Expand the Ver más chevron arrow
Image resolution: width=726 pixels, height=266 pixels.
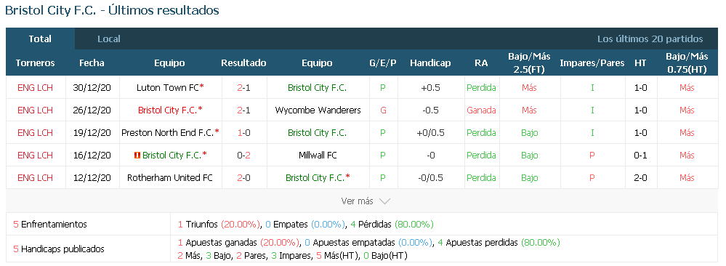(384, 201)
